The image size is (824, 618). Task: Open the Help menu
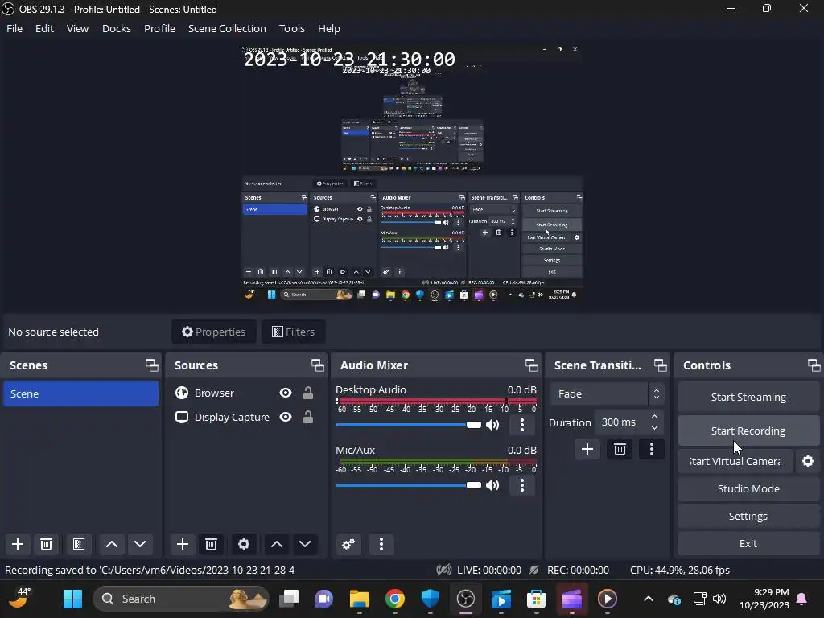tap(329, 28)
